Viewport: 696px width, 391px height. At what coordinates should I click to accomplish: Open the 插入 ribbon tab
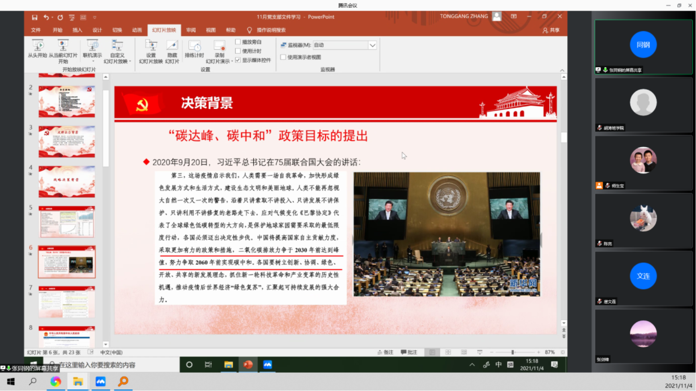(77, 30)
